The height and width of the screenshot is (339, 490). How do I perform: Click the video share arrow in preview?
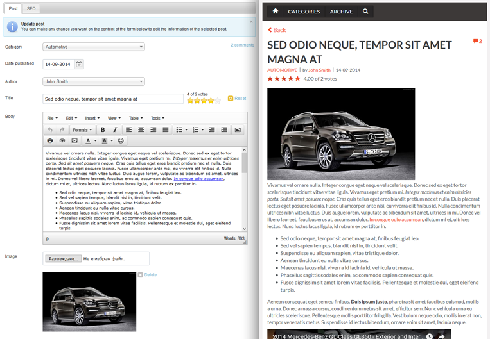point(441,336)
